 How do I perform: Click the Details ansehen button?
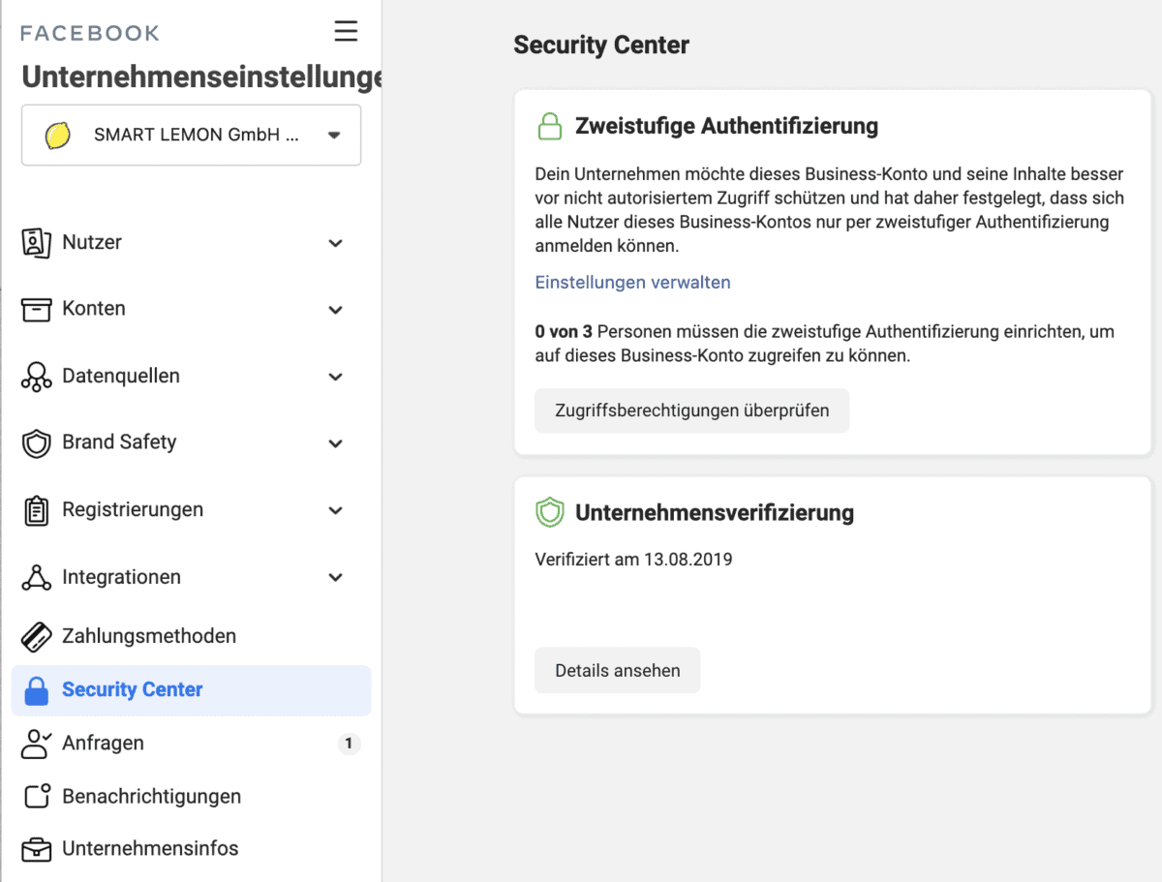(x=617, y=670)
